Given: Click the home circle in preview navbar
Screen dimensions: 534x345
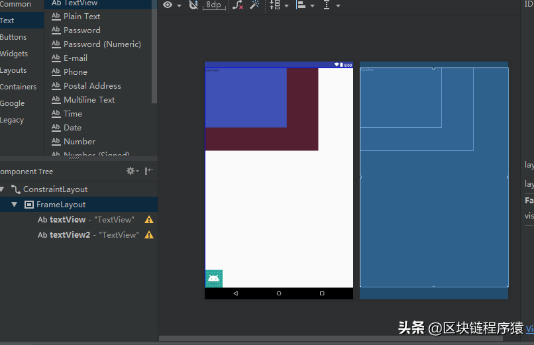Looking at the screenshot, I should pyautogui.click(x=279, y=293).
